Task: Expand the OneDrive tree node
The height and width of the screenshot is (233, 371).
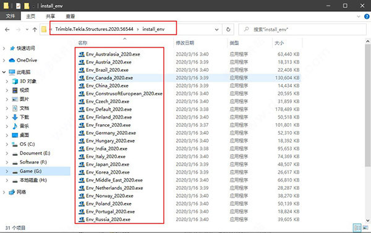Action: [4, 61]
